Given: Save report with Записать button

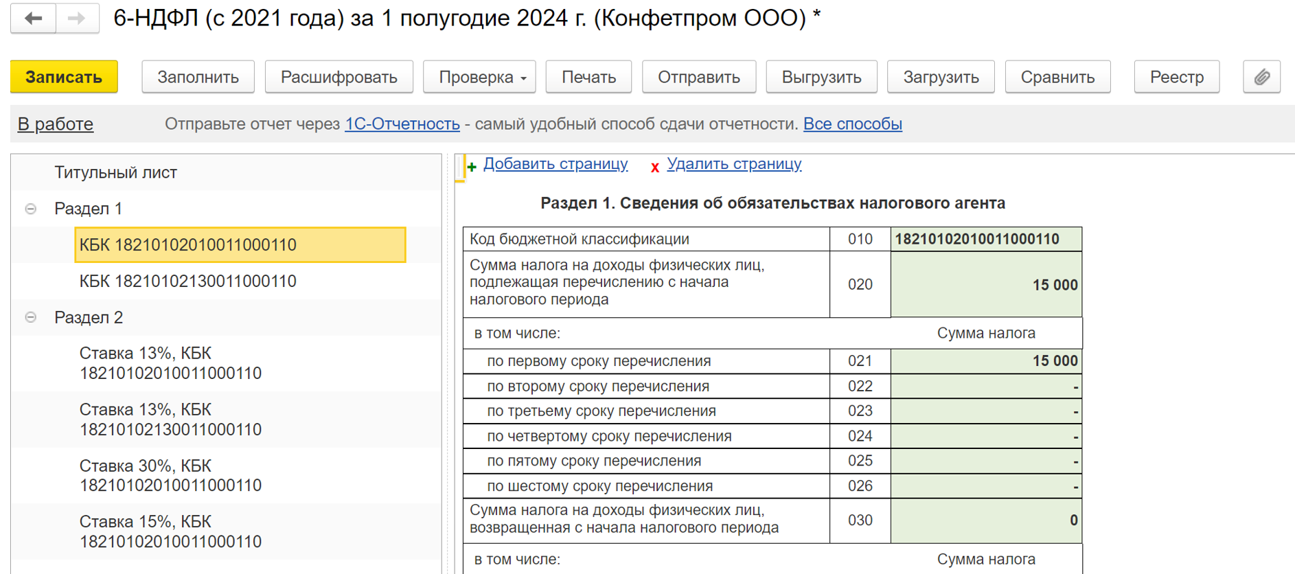Looking at the screenshot, I should pyautogui.click(x=64, y=77).
